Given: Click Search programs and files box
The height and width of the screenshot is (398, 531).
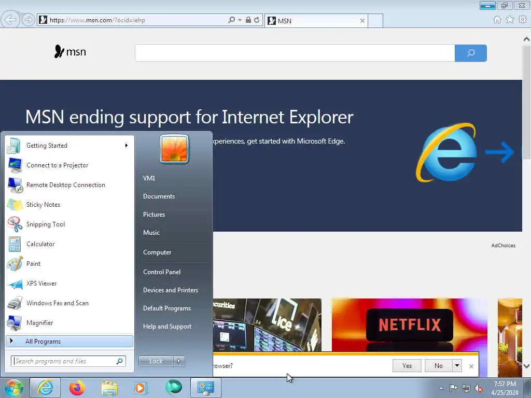Looking at the screenshot, I should 68,361.
